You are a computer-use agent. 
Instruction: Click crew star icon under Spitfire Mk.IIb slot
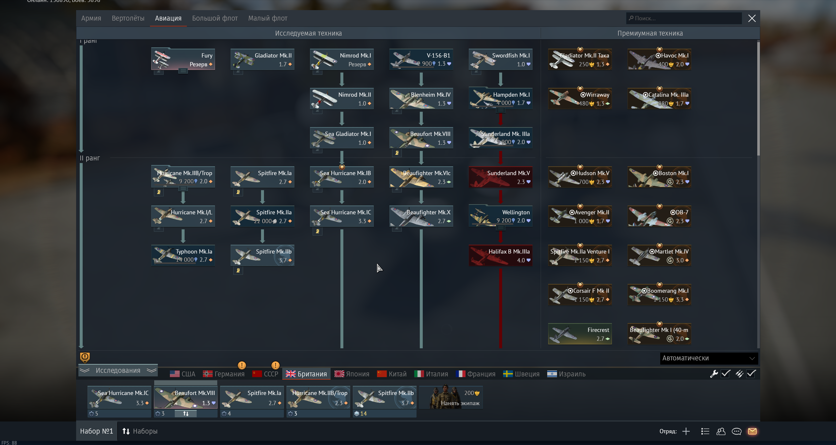tap(357, 414)
